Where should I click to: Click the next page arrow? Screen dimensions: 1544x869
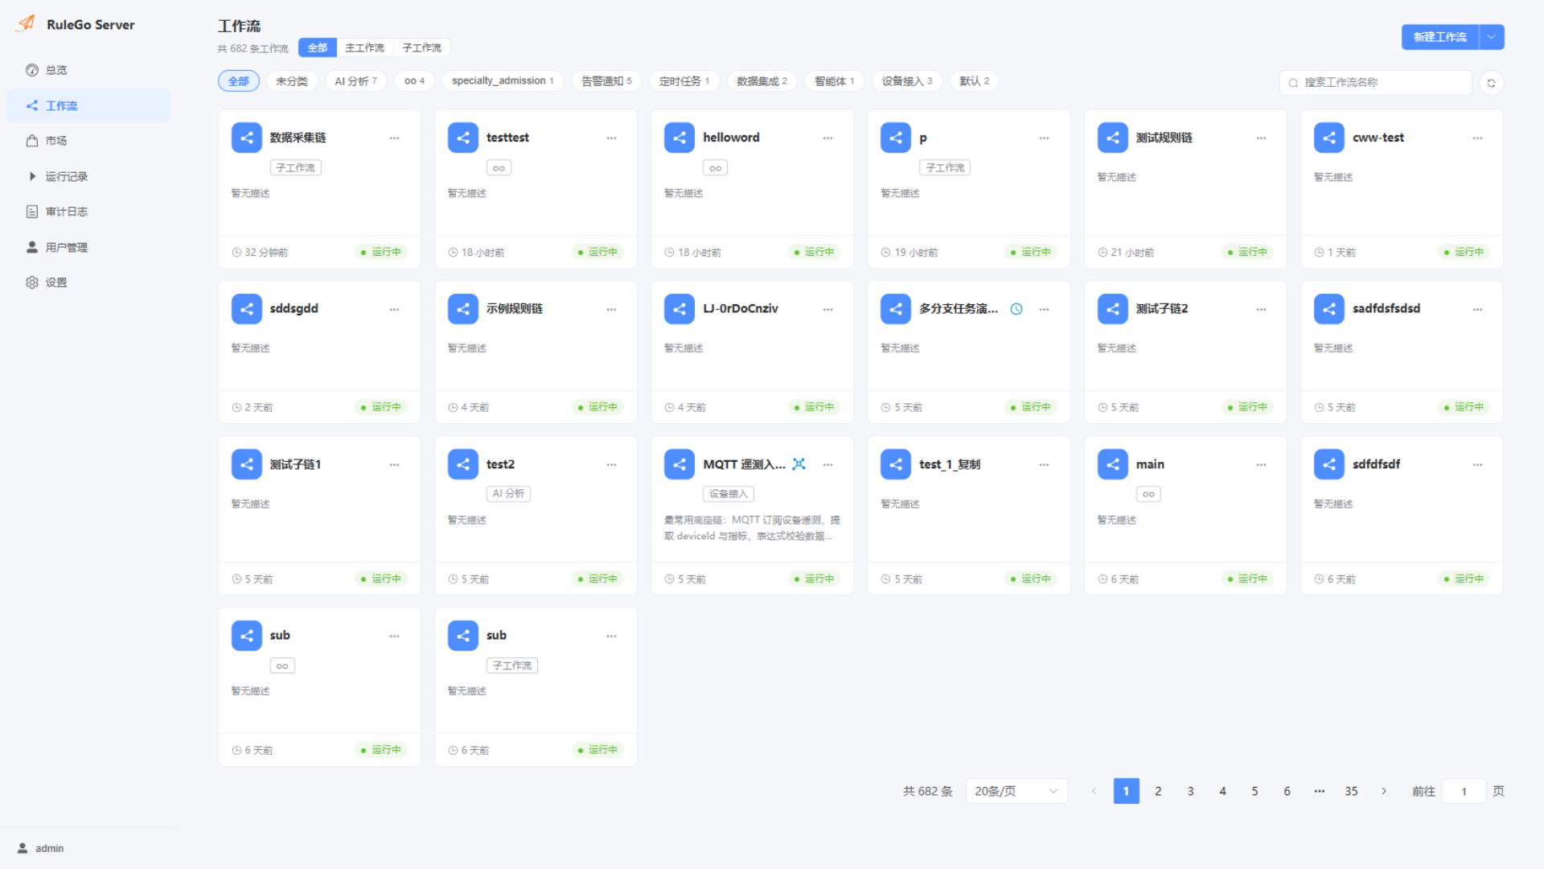[1384, 792]
